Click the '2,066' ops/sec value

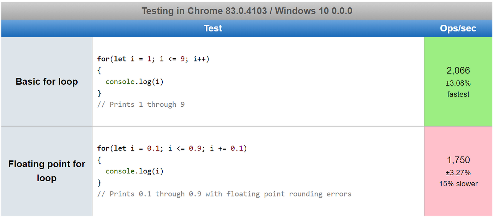(458, 70)
